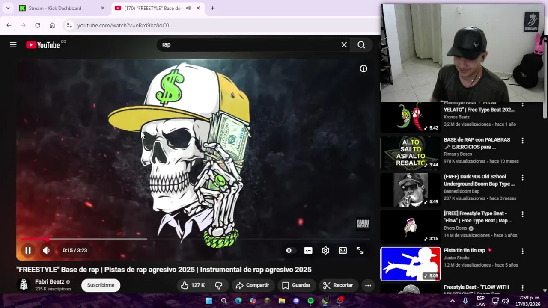The height and width of the screenshot is (308, 548).
Task: Open the FLOW YELATO chili pepper thumbnail
Action: click(410, 117)
